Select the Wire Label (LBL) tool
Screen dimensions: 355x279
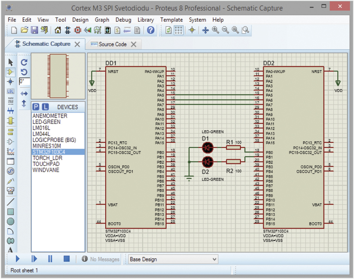click(11, 91)
